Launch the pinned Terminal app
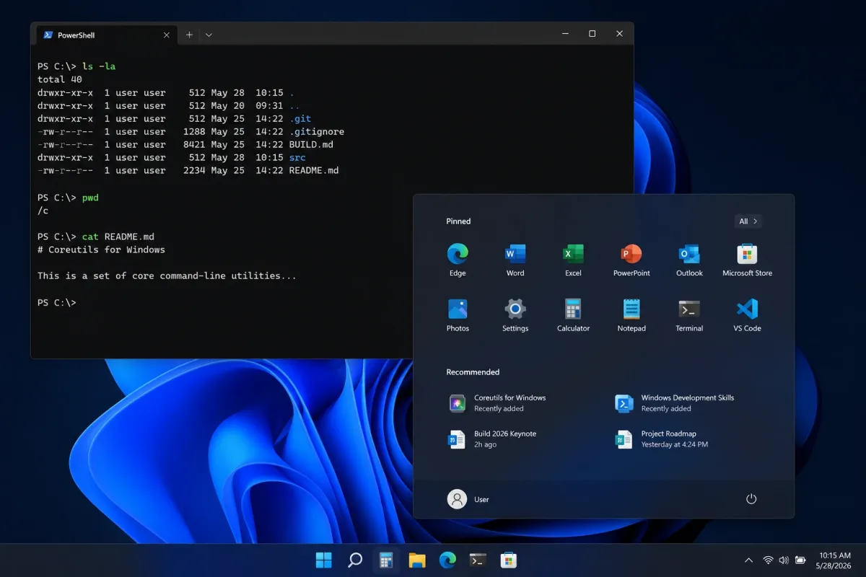 (x=689, y=315)
